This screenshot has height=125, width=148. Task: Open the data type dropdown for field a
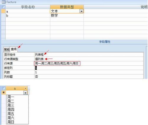81,11
